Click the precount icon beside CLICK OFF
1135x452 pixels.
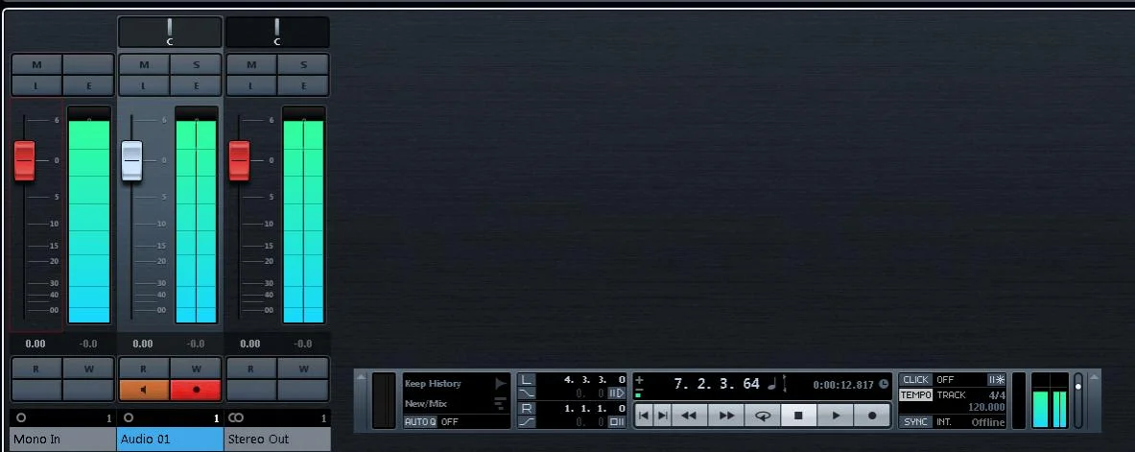997,380
